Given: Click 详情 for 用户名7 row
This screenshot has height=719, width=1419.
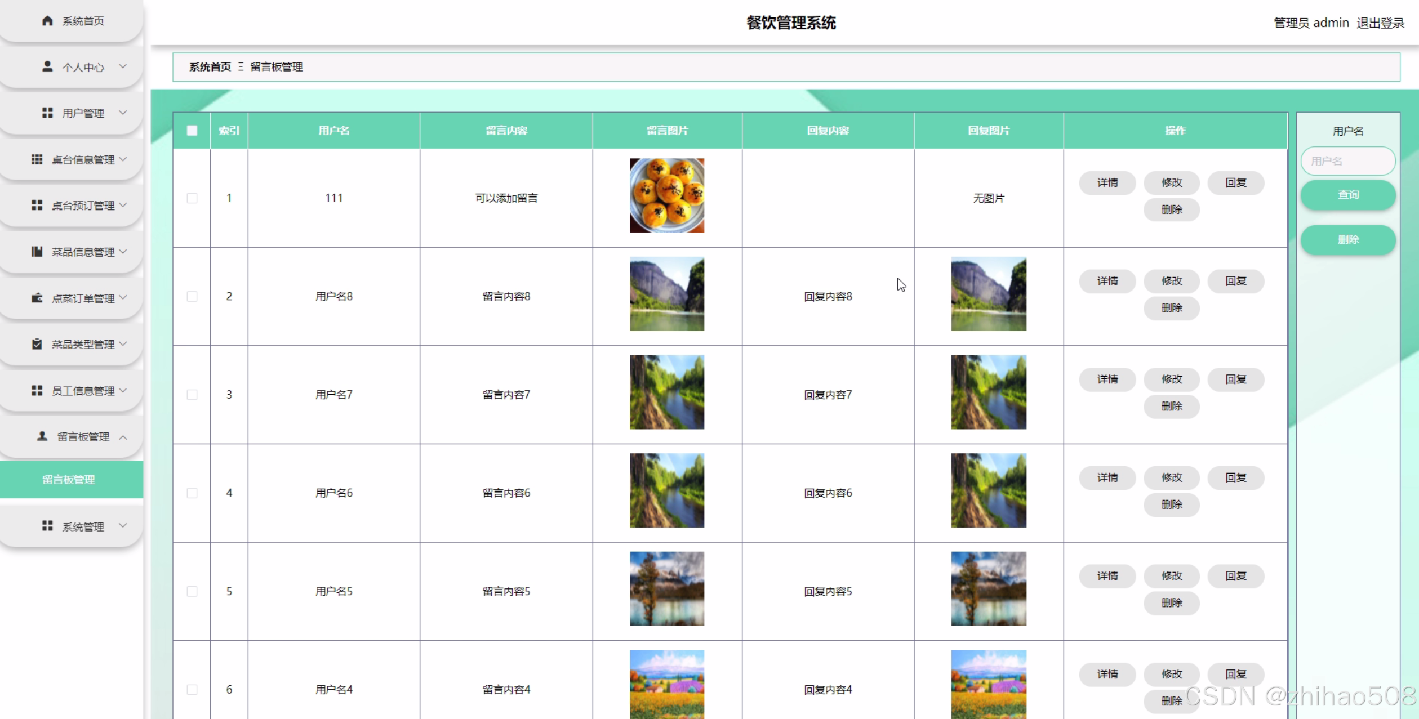Looking at the screenshot, I should click(1107, 379).
